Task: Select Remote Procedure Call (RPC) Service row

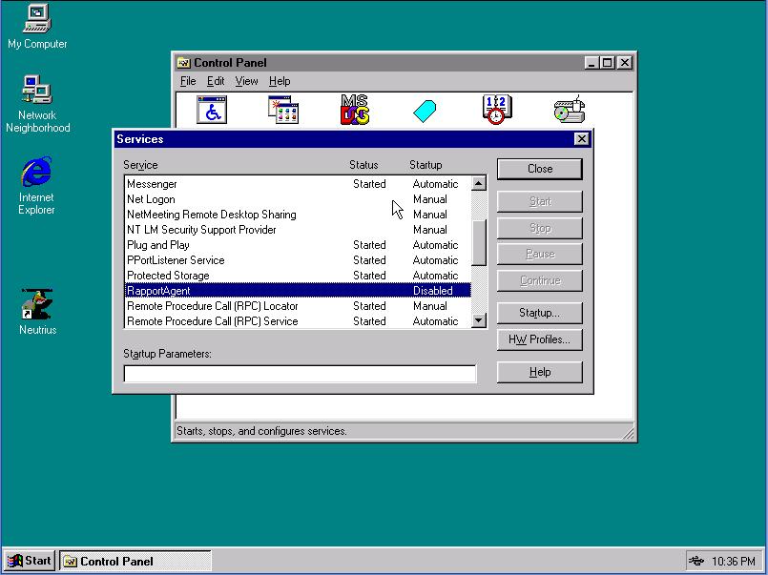Action: 298,321
